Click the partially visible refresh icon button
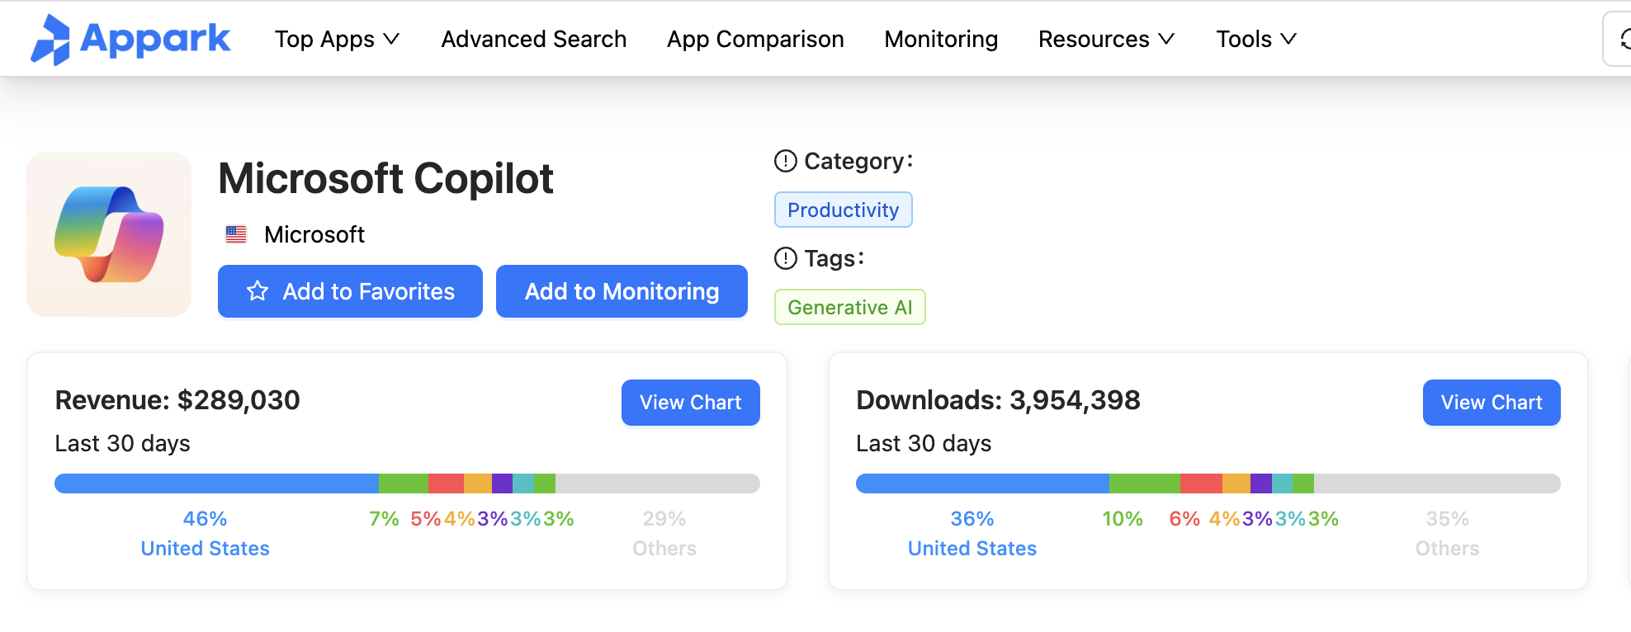This screenshot has width=1631, height=632. tap(1618, 39)
